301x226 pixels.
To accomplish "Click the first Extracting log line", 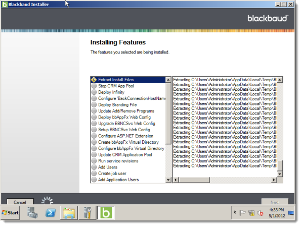I will click(x=225, y=80).
